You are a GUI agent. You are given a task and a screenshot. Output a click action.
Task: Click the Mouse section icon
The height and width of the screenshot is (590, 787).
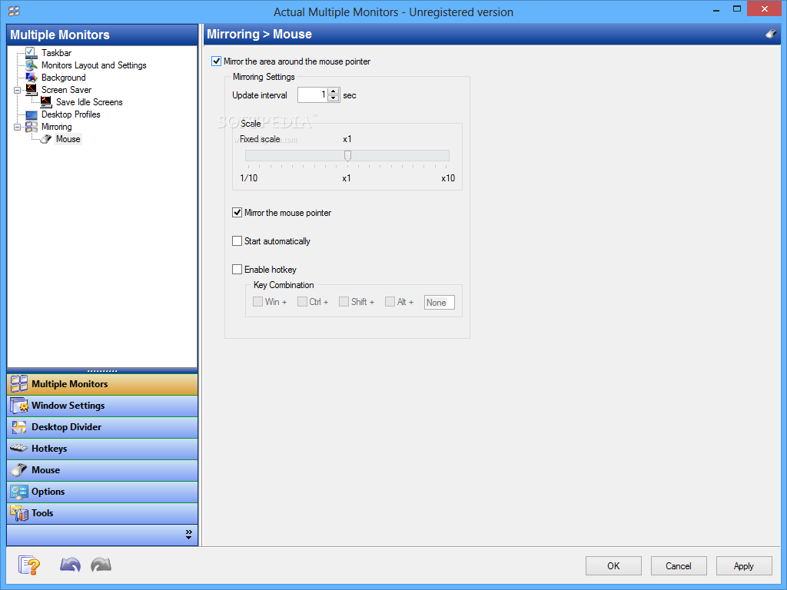pyautogui.click(x=19, y=470)
